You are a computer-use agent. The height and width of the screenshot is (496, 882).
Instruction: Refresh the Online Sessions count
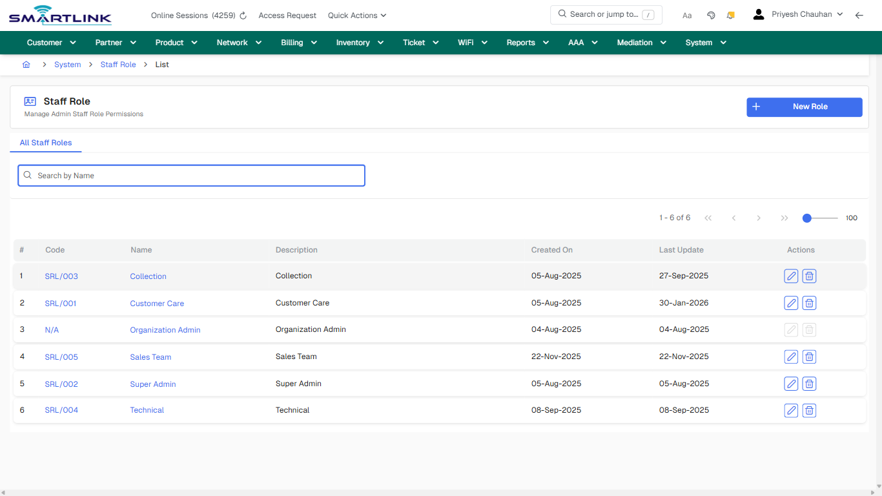(x=243, y=15)
